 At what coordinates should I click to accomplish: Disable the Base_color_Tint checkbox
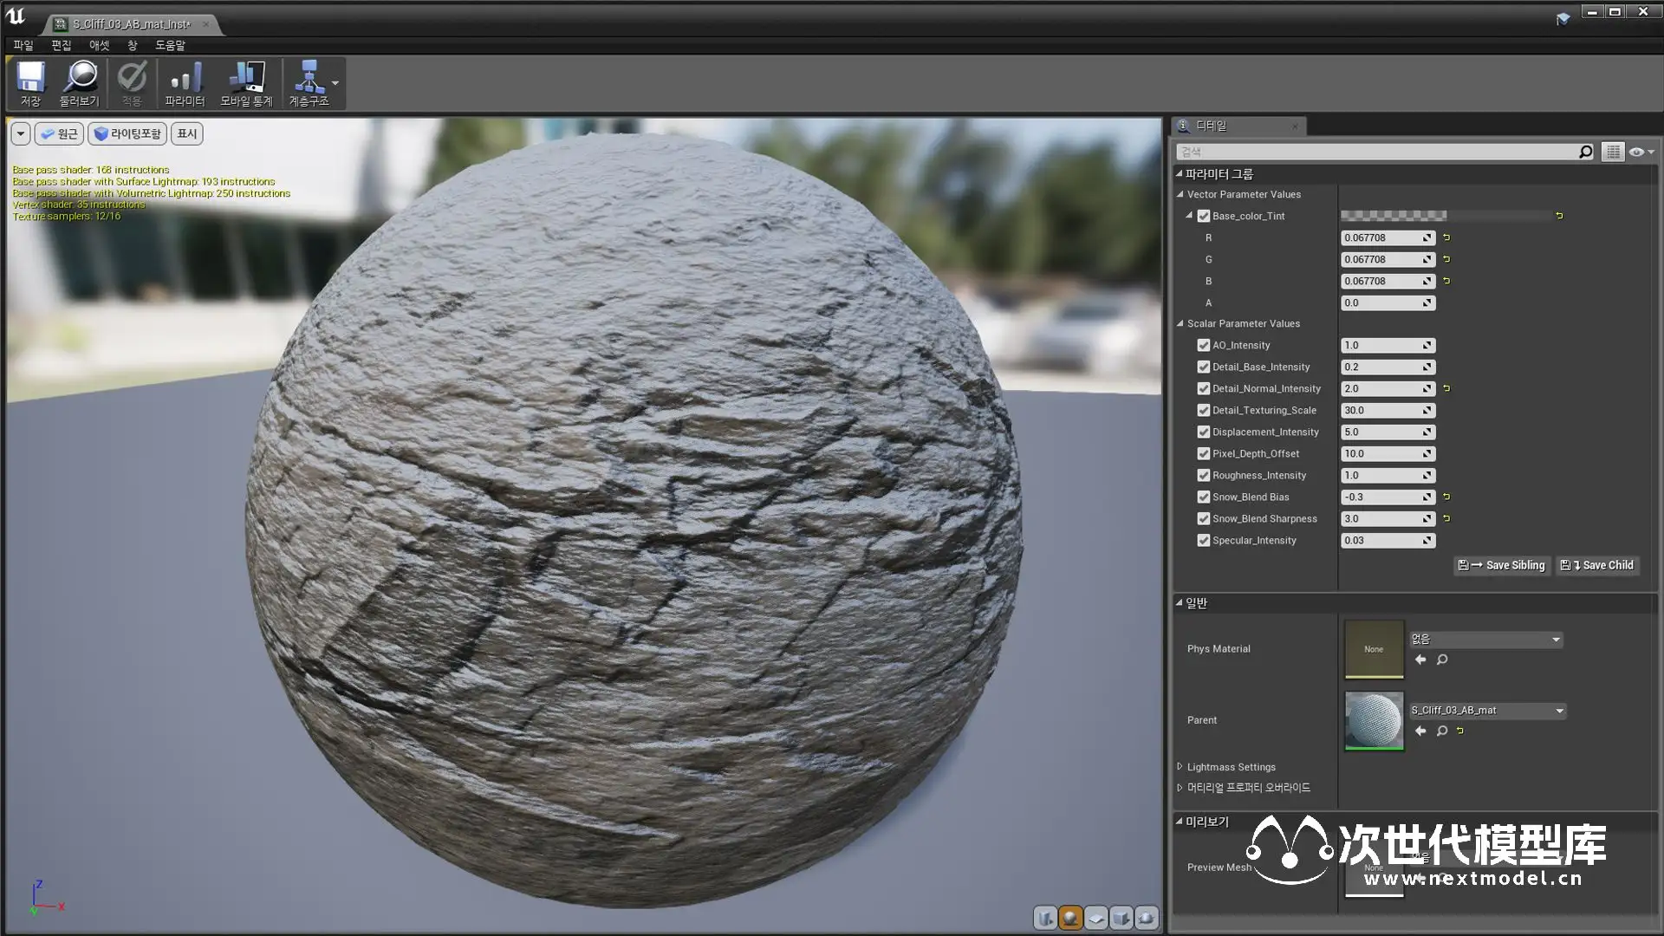1203,216
